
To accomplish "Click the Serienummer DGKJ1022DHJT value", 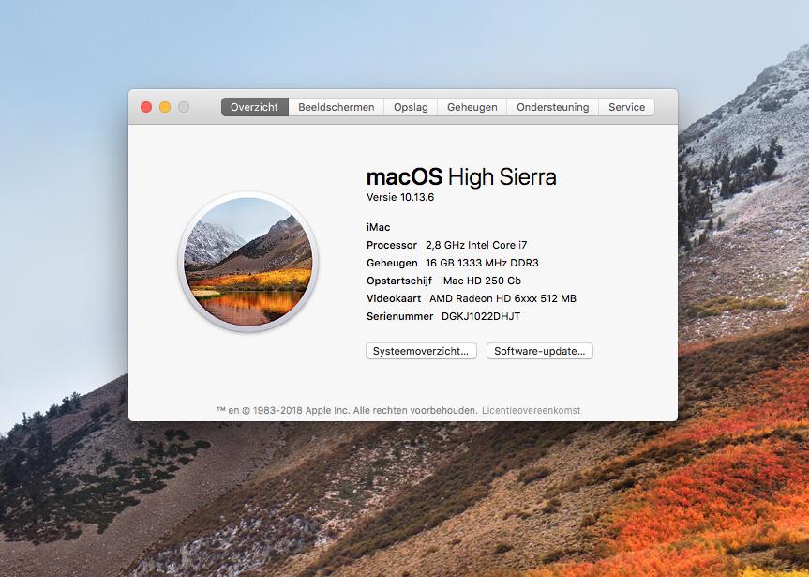I will (481, 316).
